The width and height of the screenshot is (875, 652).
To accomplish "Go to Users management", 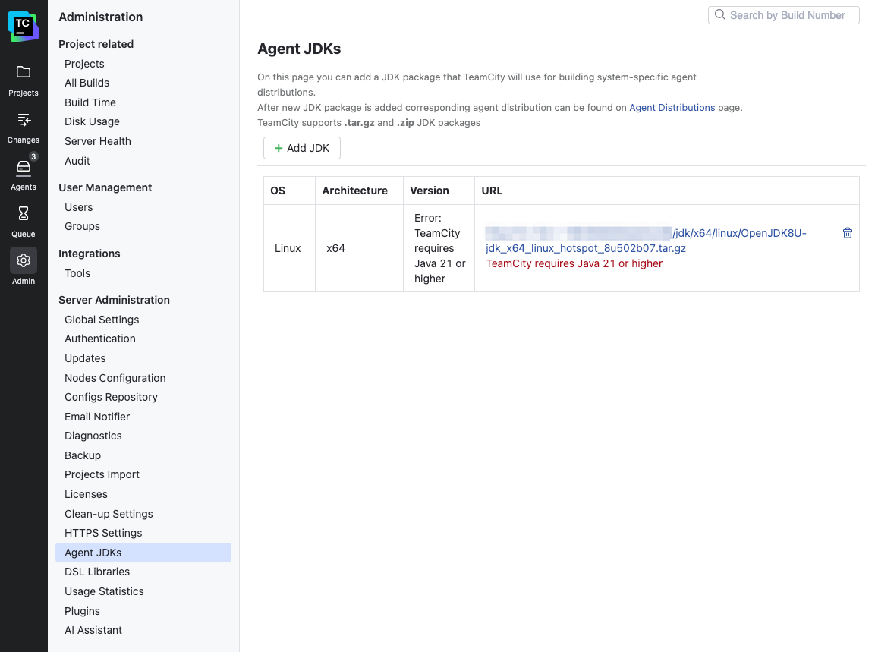I will pos(78,207).
